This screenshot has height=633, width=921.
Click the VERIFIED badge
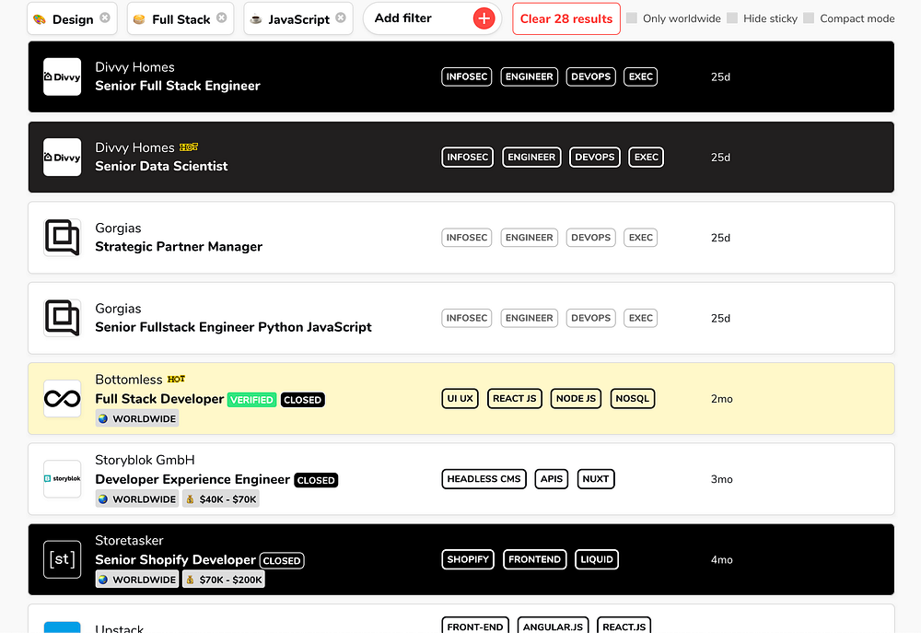tap(252, 400)
